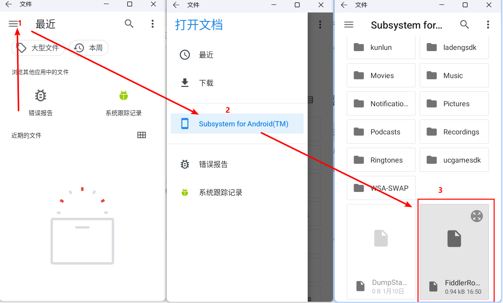Switch to grid view for 近期的文件
This screenshot has width=503, height=303.
click(141, 135)
